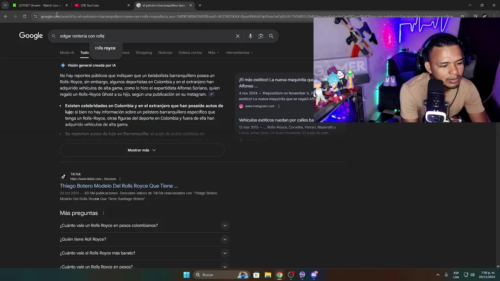Expand '¿Cuánto vale un Rolls Royce en pesos?'
The height and width of the screenshot is (281, 500).
(145, 267)
